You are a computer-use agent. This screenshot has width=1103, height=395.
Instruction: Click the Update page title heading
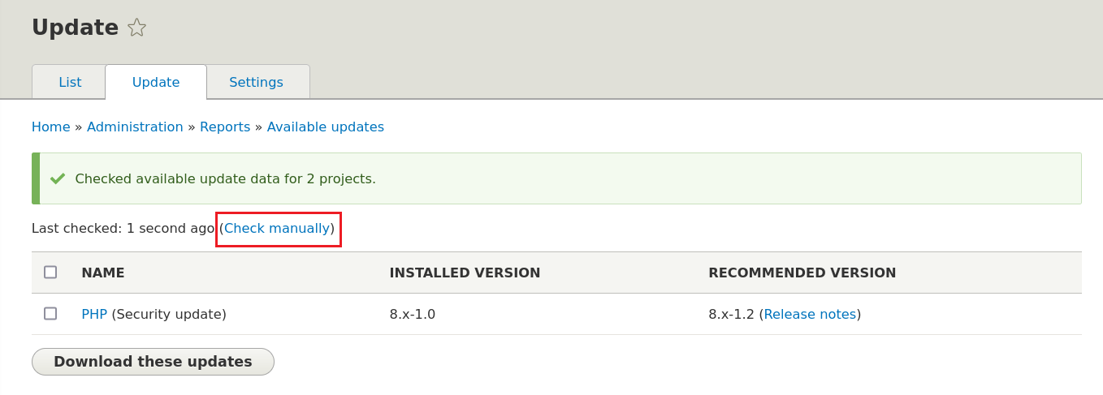(75, 28)
